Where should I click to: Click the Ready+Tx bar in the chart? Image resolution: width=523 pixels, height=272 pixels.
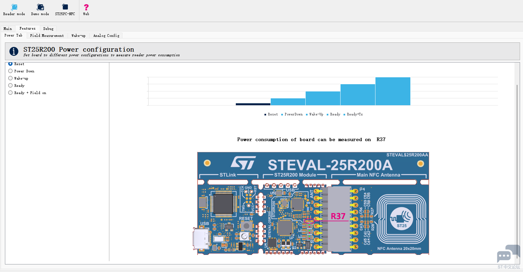pyautogui.click(x=393, y=91)
